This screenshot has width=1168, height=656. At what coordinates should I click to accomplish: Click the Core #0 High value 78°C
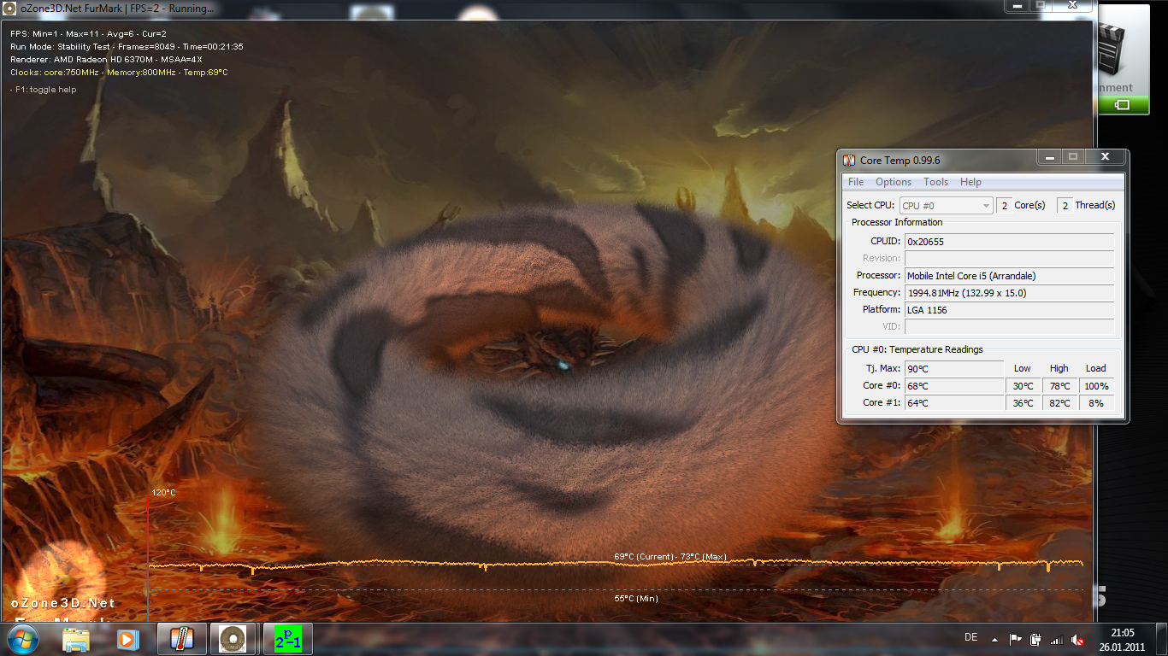(x=1059, y=386)
